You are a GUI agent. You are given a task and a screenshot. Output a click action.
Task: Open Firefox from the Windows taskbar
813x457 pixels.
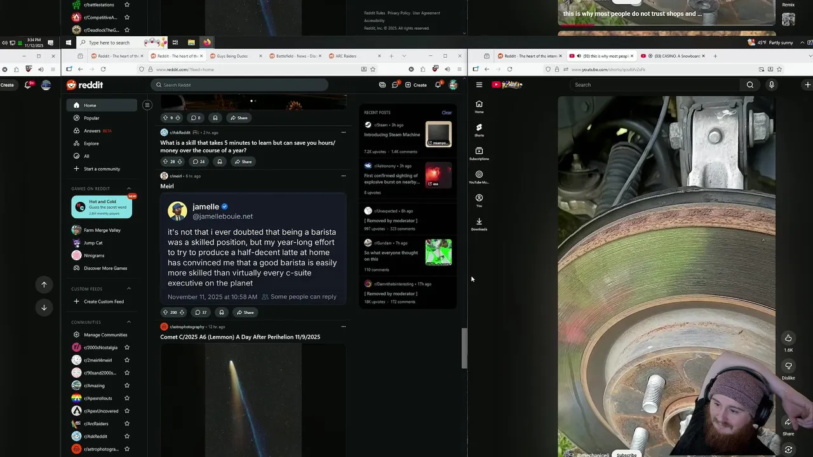[x=206, y=43]
